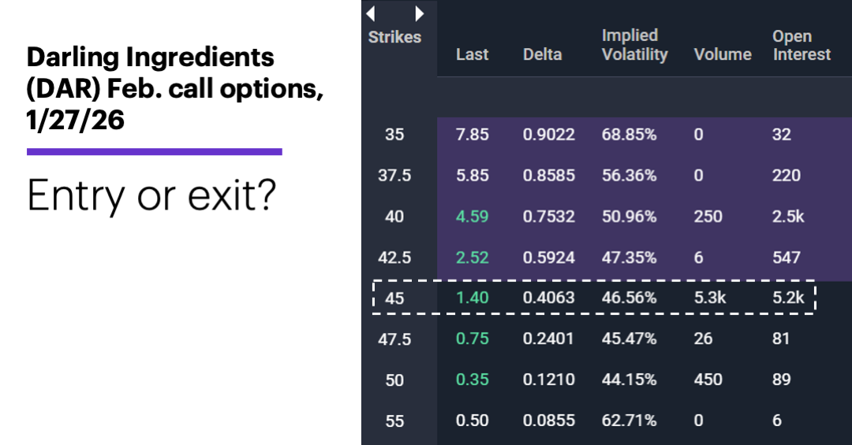Click the Delta column header
The image size is (852, 445).
tap(543, 54)
